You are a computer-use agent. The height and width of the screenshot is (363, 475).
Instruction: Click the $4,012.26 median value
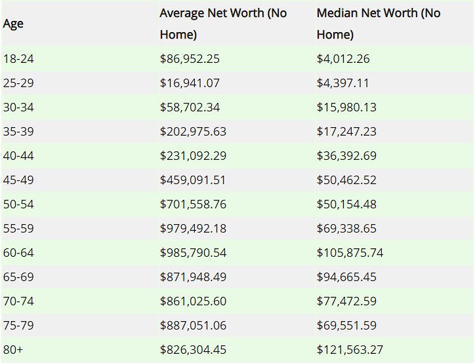tap(343, 59)
